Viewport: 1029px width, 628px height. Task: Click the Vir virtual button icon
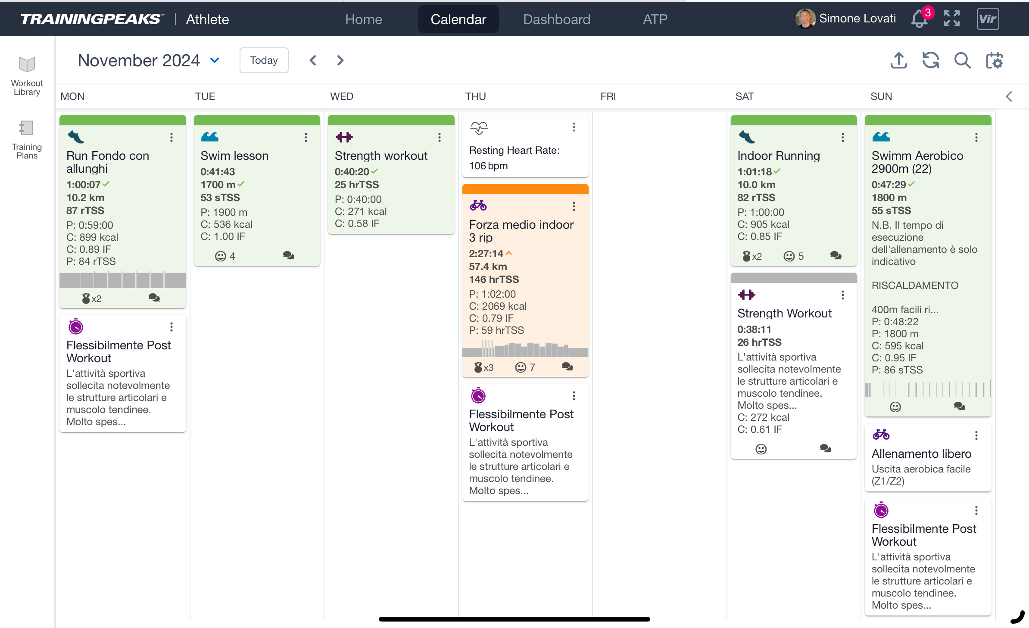[x=987, y=19]
